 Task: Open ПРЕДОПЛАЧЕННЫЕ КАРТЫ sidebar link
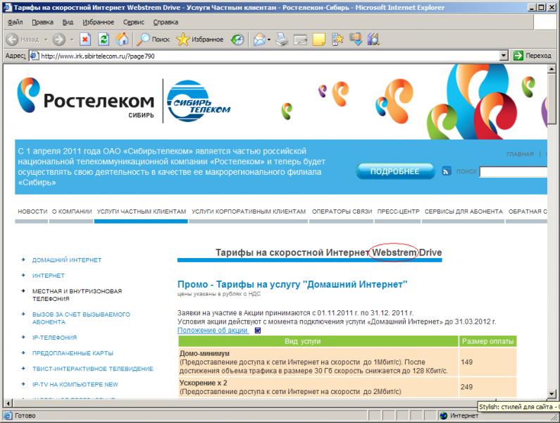click(73, 353)
